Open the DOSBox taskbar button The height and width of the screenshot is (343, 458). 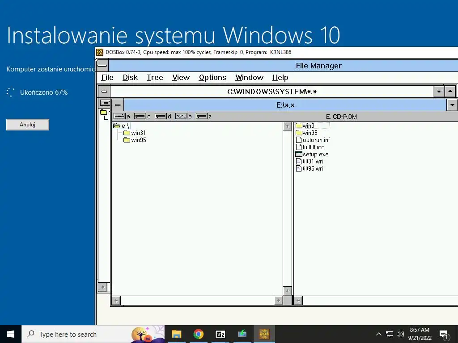[x=264, y=334]
